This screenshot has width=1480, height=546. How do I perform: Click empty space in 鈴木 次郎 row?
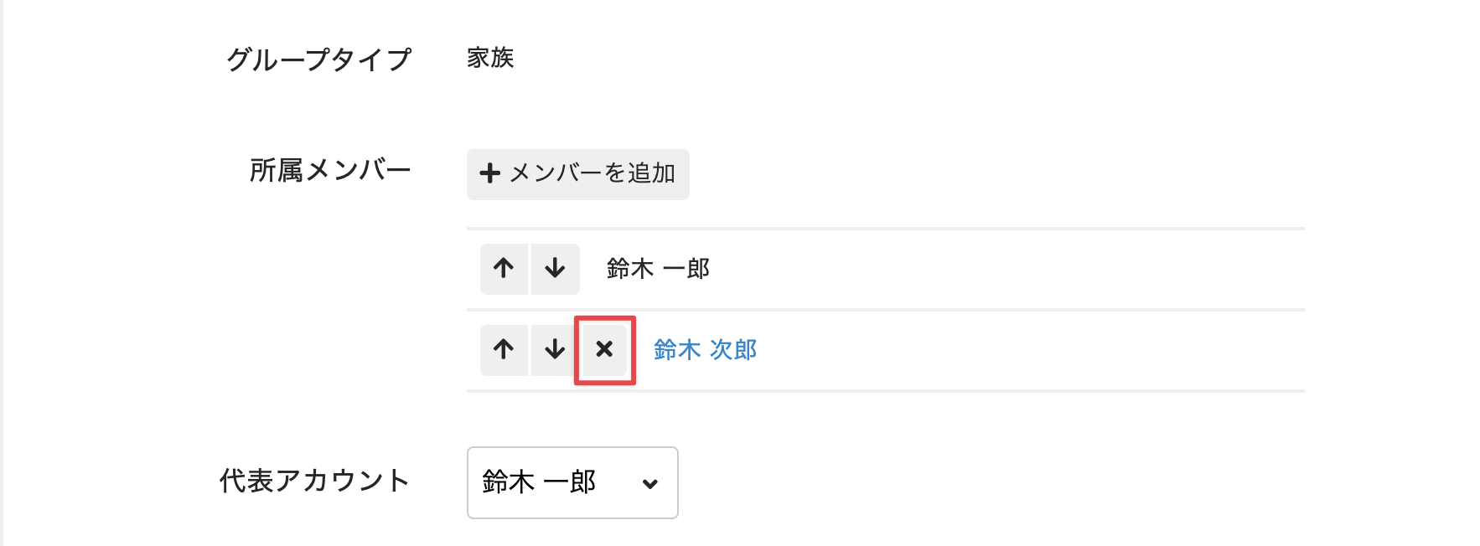1006,349
